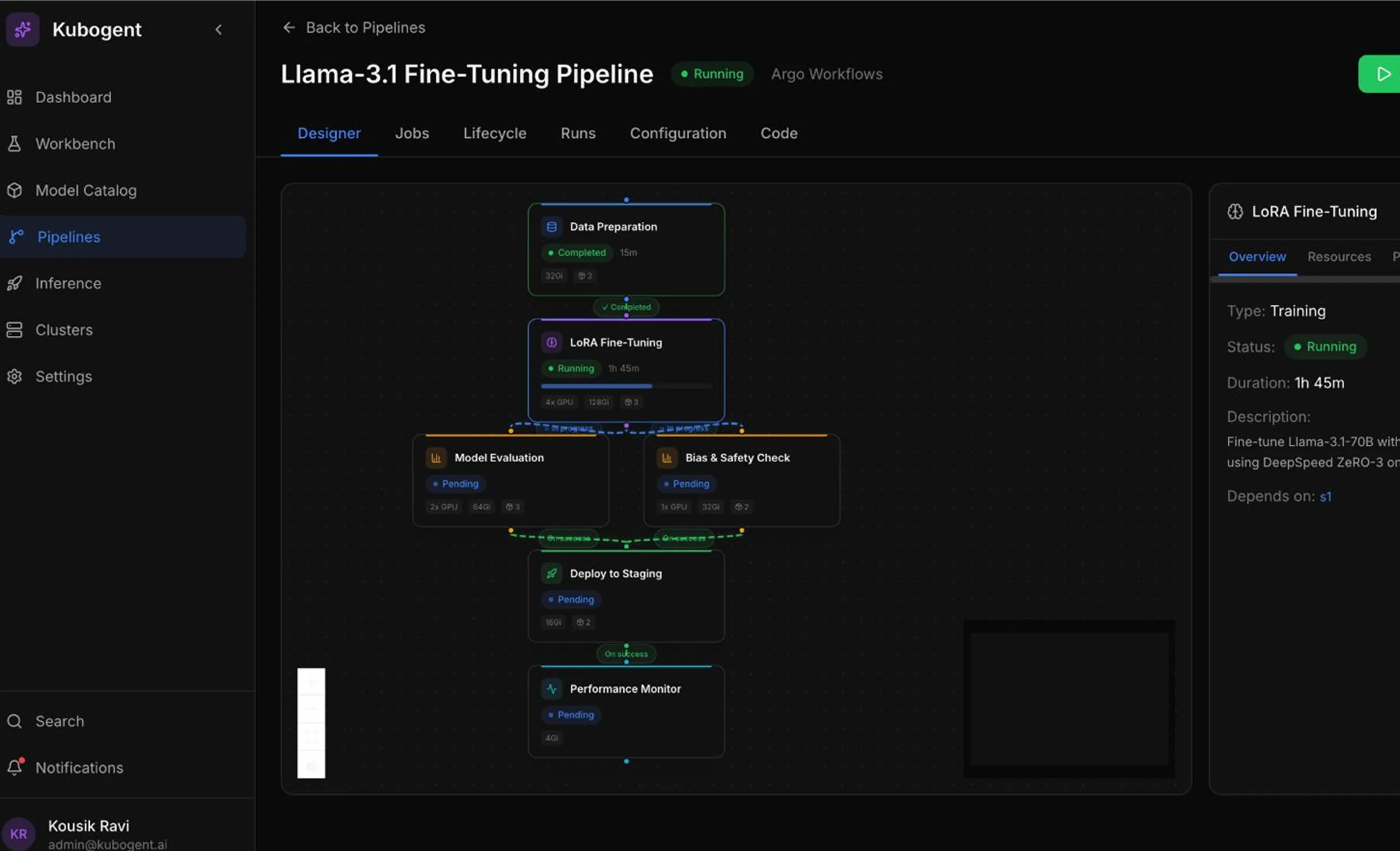1400x851 pixels.
Task: Click the 1h 45m Duration value in details panel
Action: click(x=1319, y=382)
